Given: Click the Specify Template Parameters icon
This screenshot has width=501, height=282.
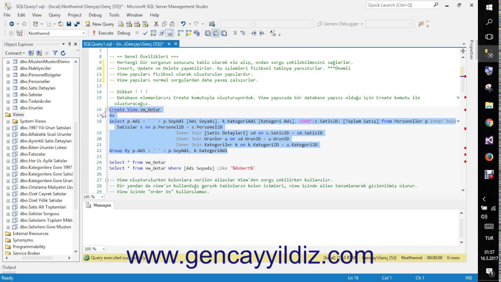Looking at the screenshot, I should pos(273,33).
